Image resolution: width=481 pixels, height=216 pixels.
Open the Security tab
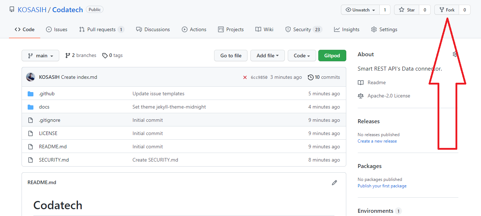coord(304,29)
